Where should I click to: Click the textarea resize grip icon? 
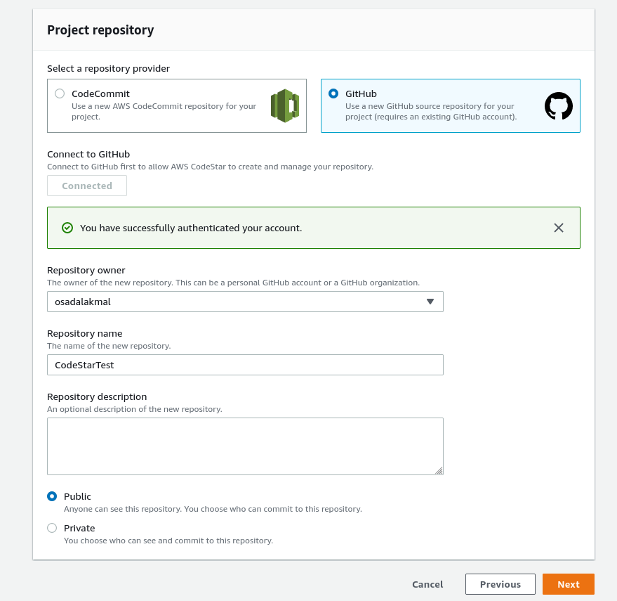click(x=439, y=470)
